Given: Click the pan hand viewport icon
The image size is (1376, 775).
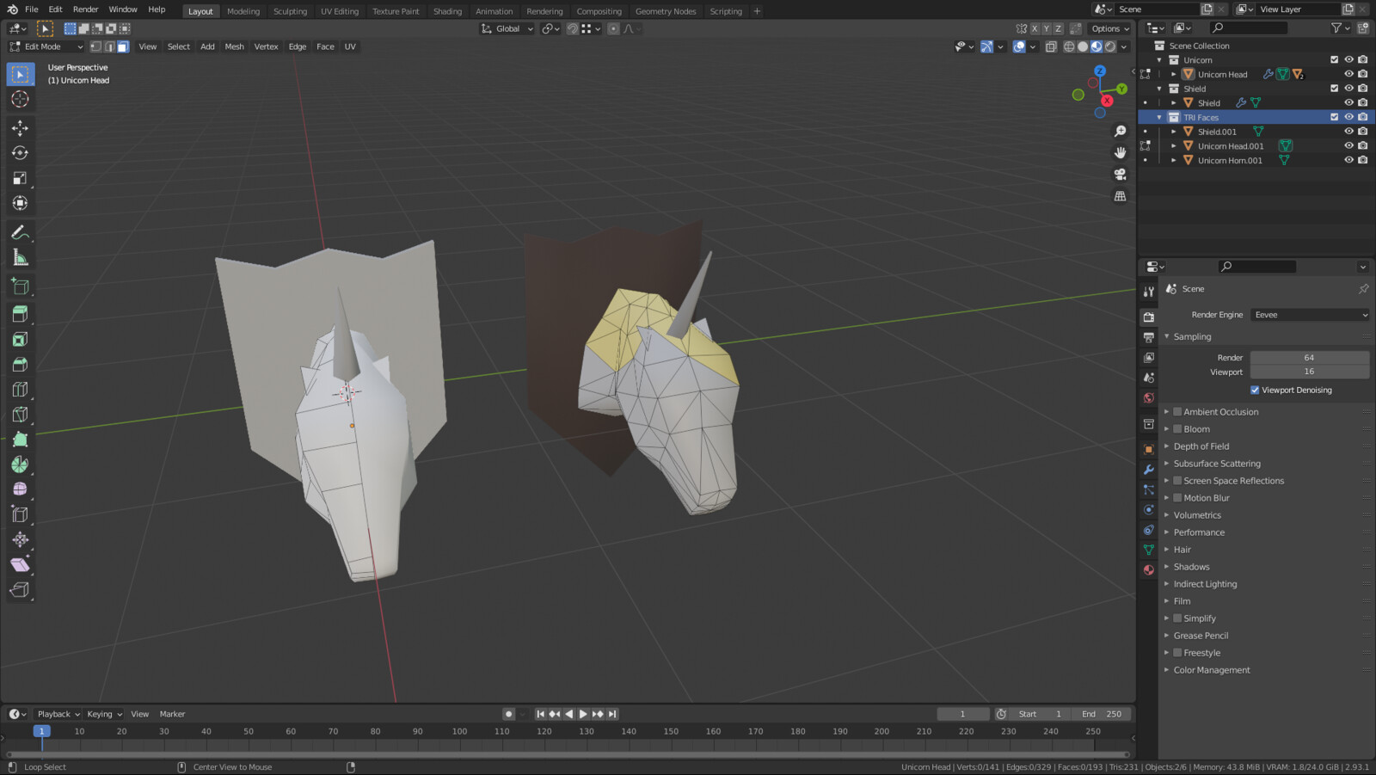Looking at the screenshot, I should pyautogui.click(x=1120, y=152).
